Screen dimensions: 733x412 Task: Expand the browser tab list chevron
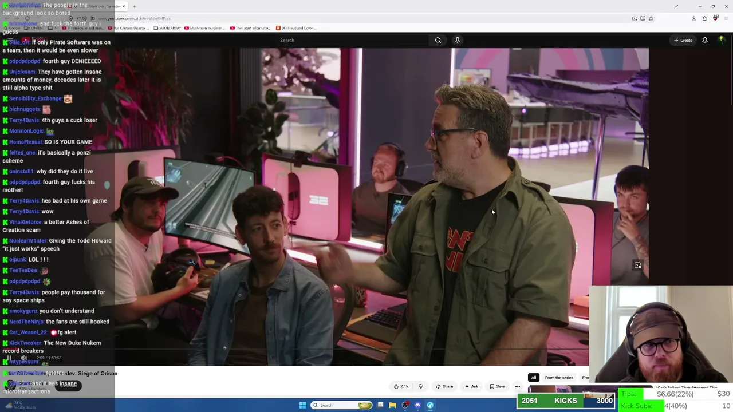pos(676,6)
